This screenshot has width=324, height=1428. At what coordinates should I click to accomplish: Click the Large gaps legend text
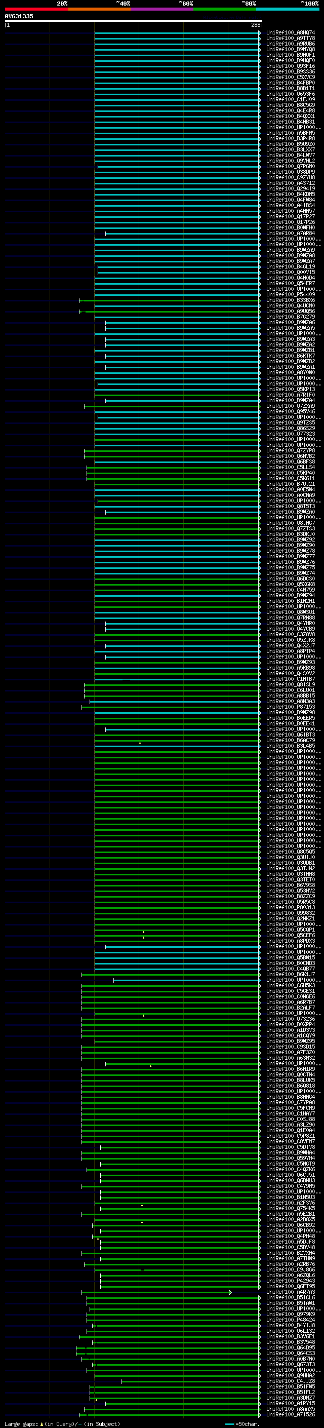(62, 1424)
